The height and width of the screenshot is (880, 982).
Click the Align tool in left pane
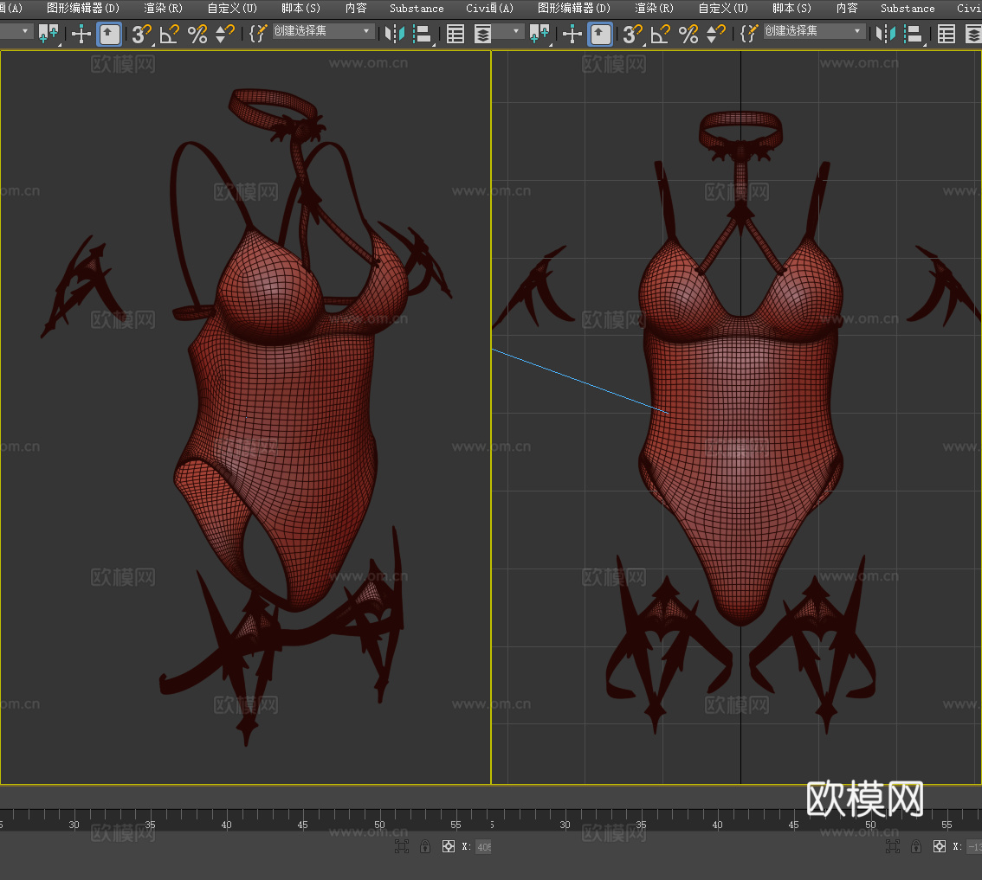click(x=423, y=34)
